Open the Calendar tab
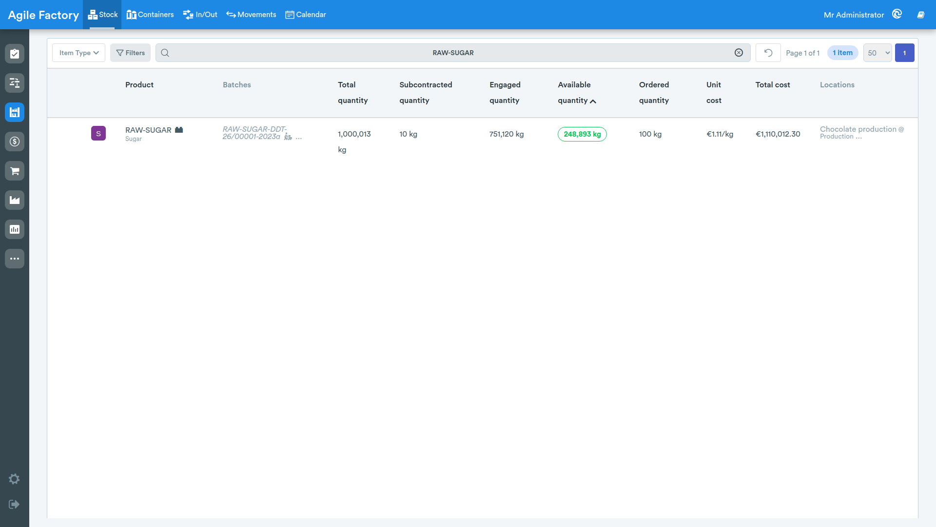The image size is (936, 527). pos(306,15)
